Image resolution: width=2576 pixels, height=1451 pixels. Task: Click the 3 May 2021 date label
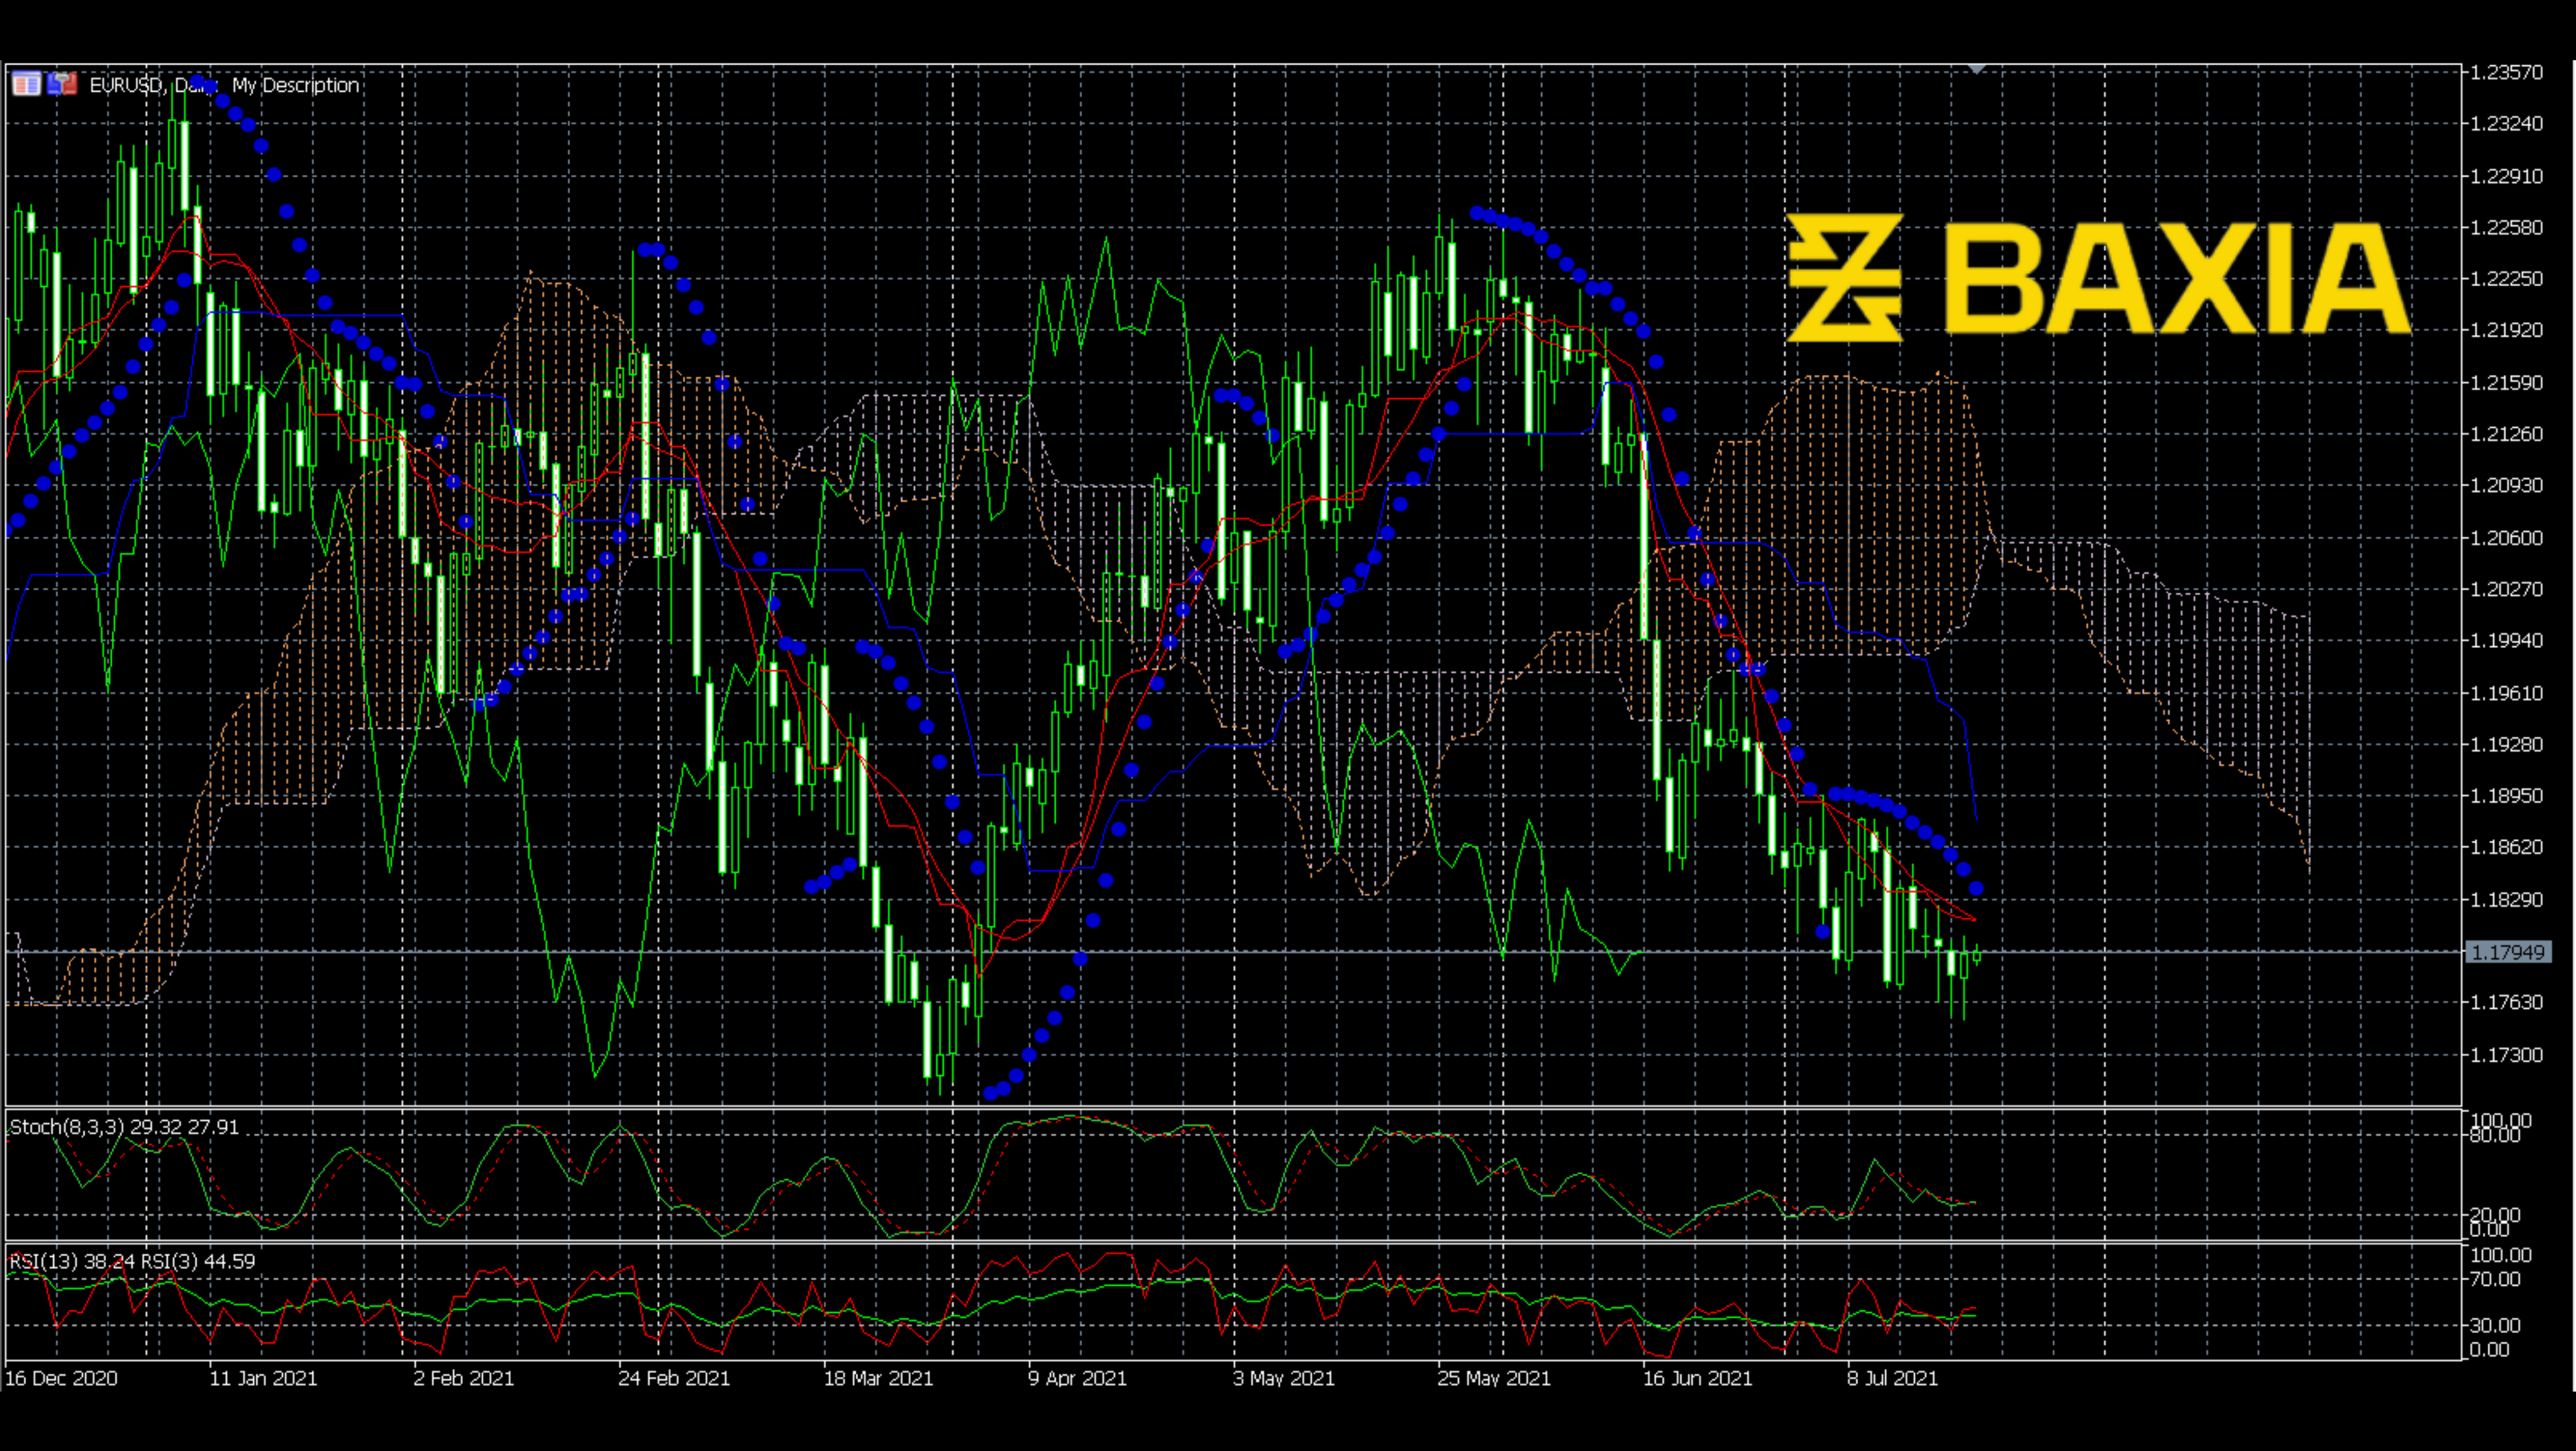tap(1284, 1378)
